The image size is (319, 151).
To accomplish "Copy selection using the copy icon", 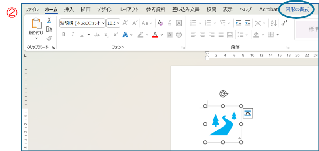I will tap(49, 30).
